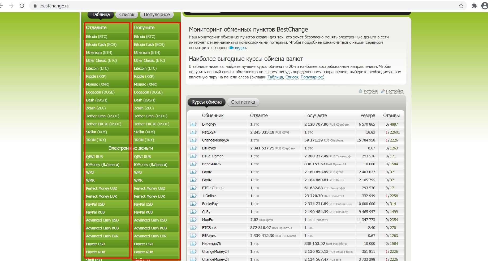This screenshot has width=488, height=261.
Task: Reload the page in the browser
Action: pos(22,6)
